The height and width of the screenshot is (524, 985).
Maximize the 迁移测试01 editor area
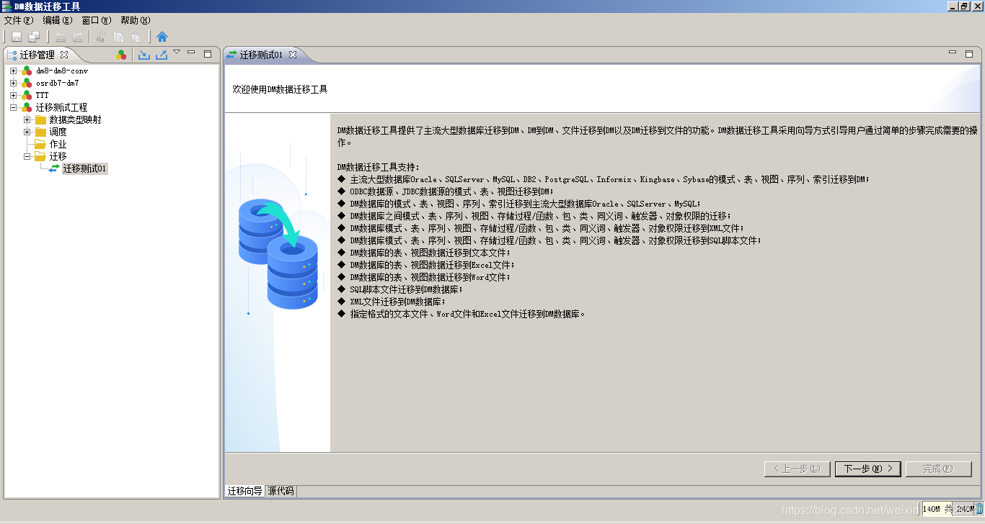tap(968, 53)
